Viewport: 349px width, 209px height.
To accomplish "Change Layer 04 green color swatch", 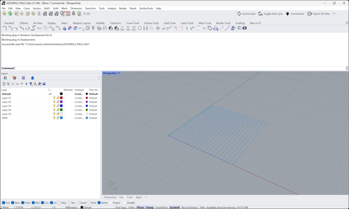I will 61,110.
